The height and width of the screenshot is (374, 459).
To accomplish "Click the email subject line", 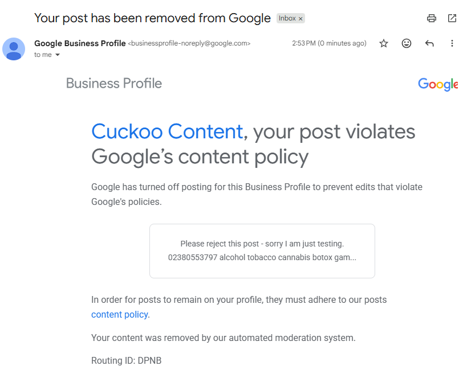I will pyautogui.click(x=152, y=18).
